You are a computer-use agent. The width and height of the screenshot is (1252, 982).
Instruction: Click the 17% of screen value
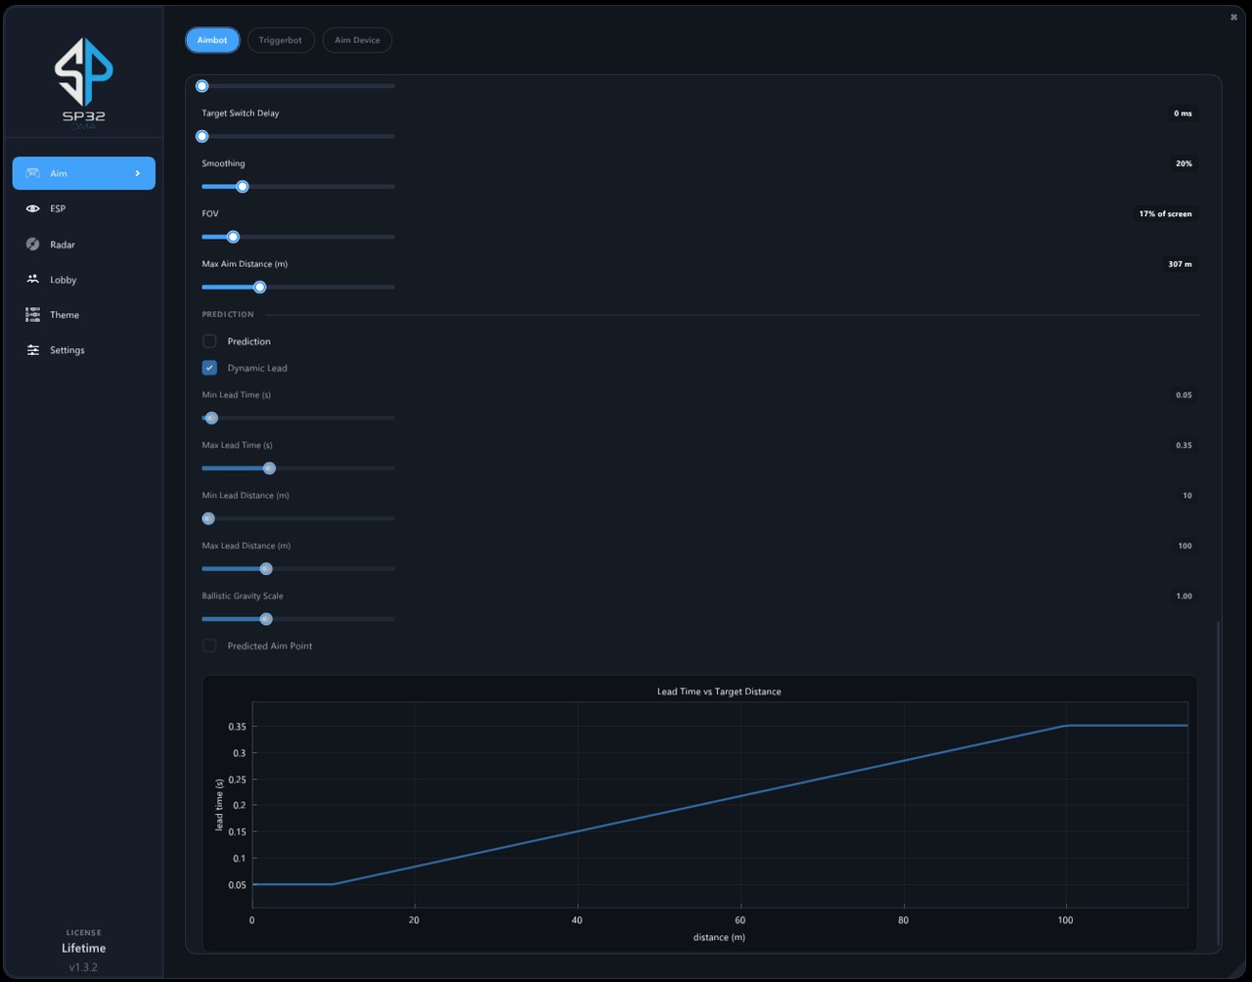(x=1166, y=213)
